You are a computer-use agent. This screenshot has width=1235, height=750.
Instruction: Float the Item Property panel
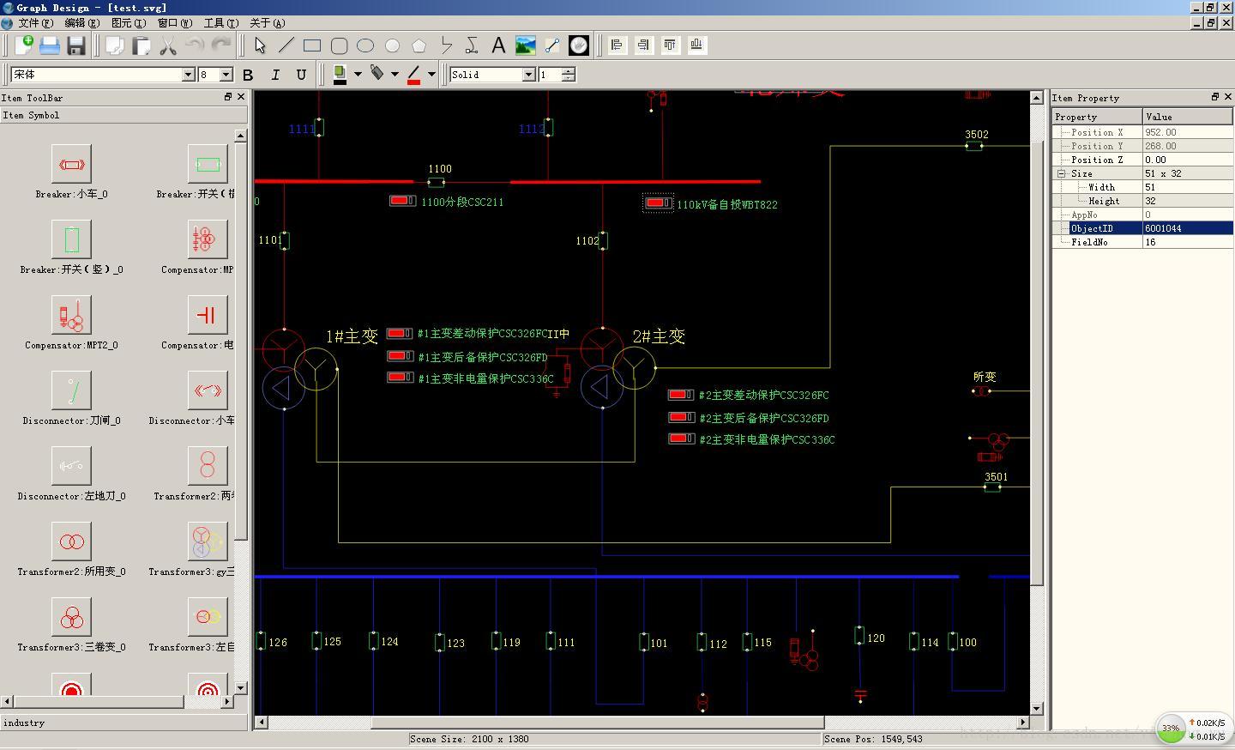point(1215,97)
